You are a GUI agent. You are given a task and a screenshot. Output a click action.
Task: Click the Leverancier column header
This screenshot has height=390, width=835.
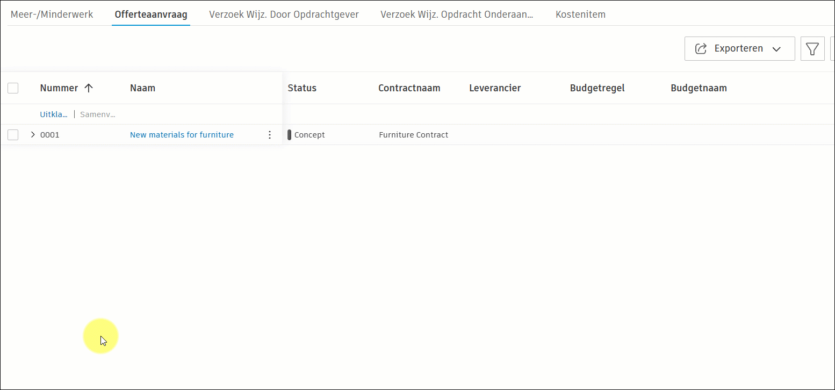[x=494, y=88]
